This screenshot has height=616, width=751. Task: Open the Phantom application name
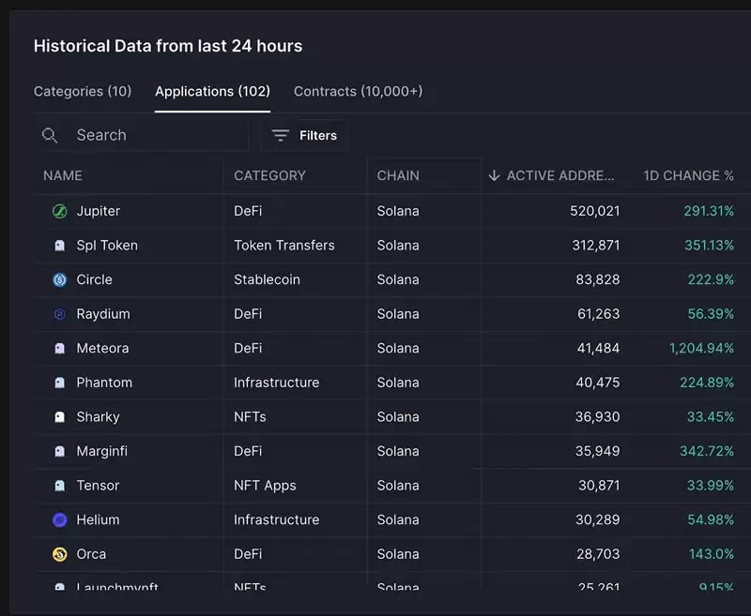click(x=104, y=383)
